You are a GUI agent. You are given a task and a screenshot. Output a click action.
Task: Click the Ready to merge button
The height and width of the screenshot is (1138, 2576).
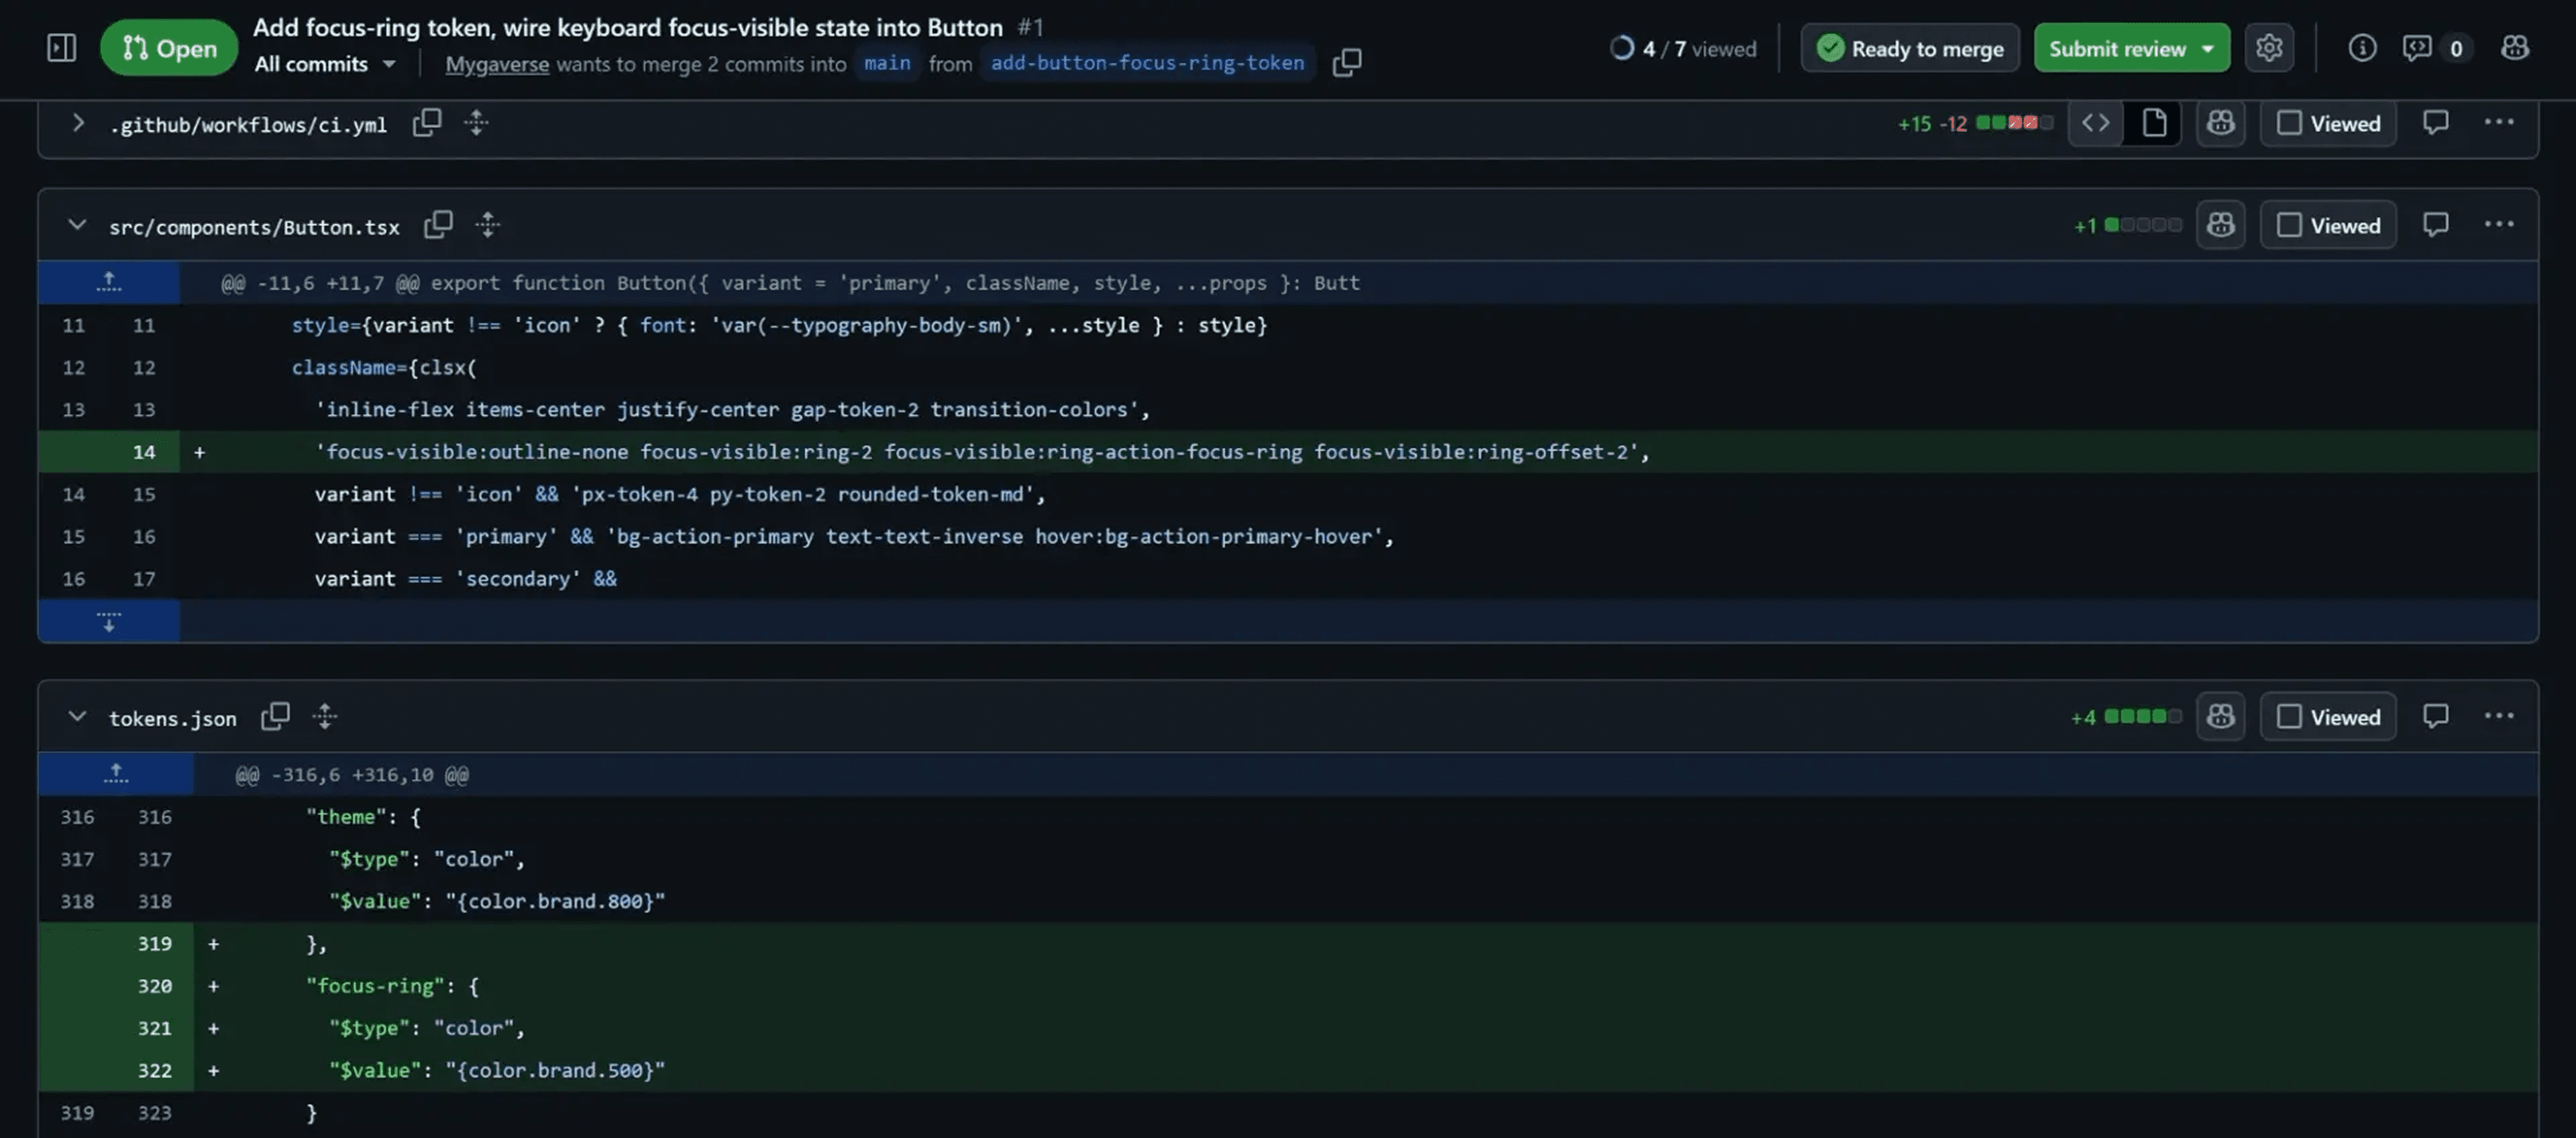tap(1910, 47)
